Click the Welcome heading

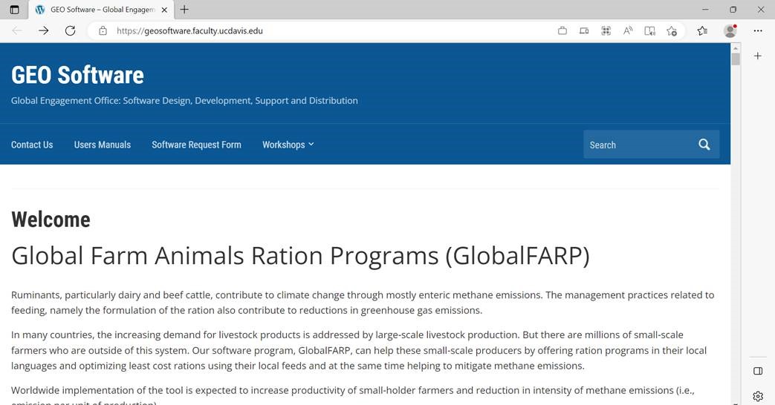51,220
